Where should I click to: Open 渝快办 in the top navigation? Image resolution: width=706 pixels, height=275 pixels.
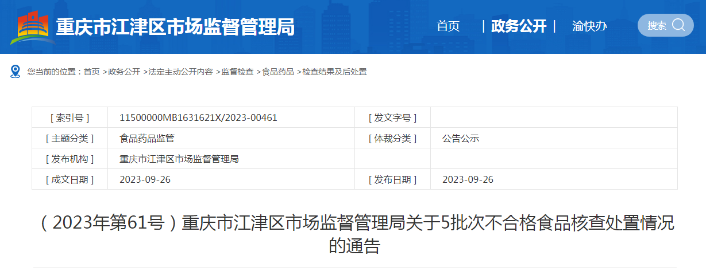[x=589, y=26]
